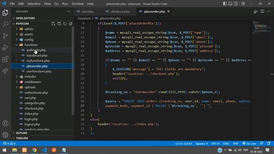Create a New File in PHPECOM
The height and width of the screenshot is (154, 274).
pos(53,24)
